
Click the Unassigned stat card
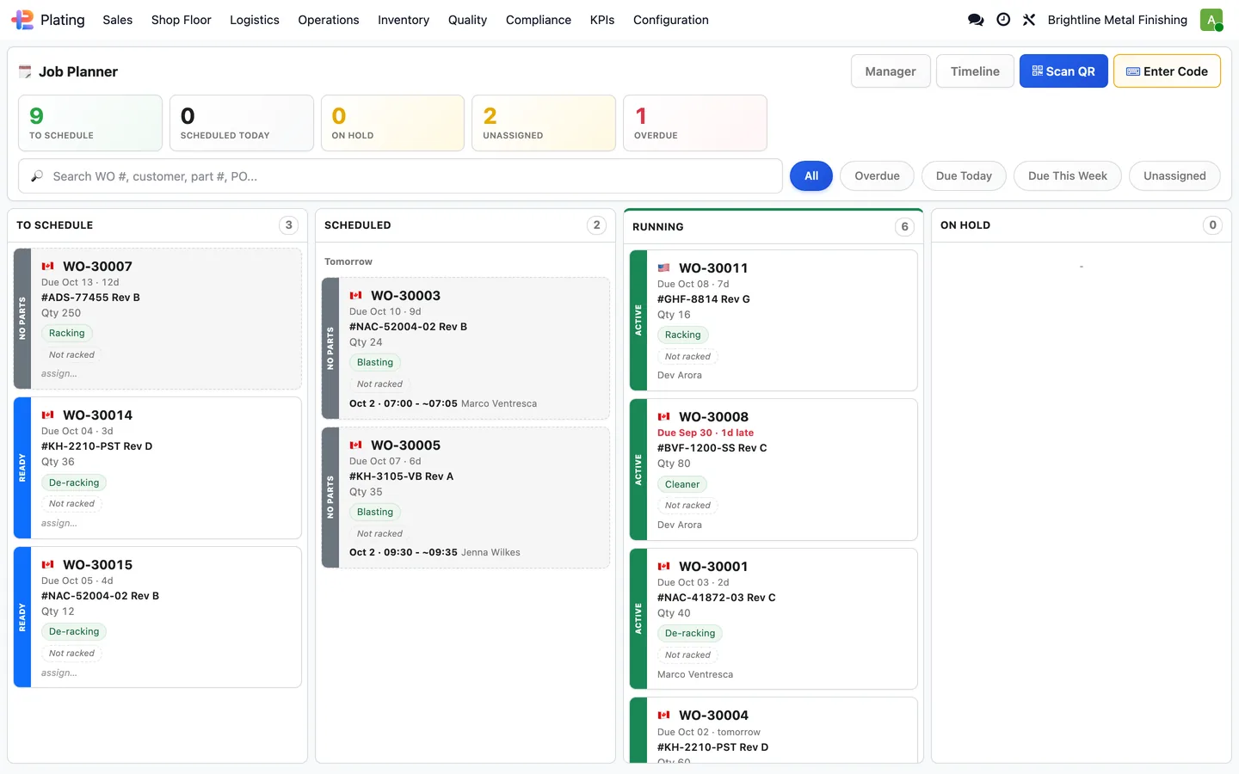[544, 123]
